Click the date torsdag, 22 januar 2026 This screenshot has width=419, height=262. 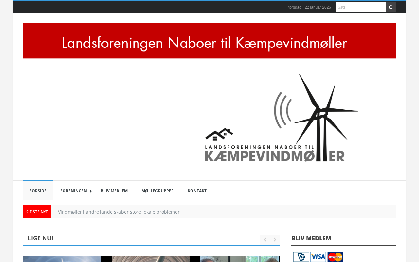pyautogui.click(x=310, y=7)
